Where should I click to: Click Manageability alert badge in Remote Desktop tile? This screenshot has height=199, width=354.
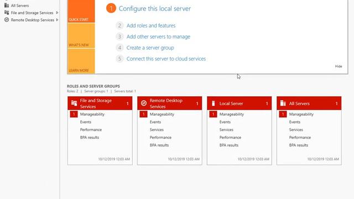143,114
